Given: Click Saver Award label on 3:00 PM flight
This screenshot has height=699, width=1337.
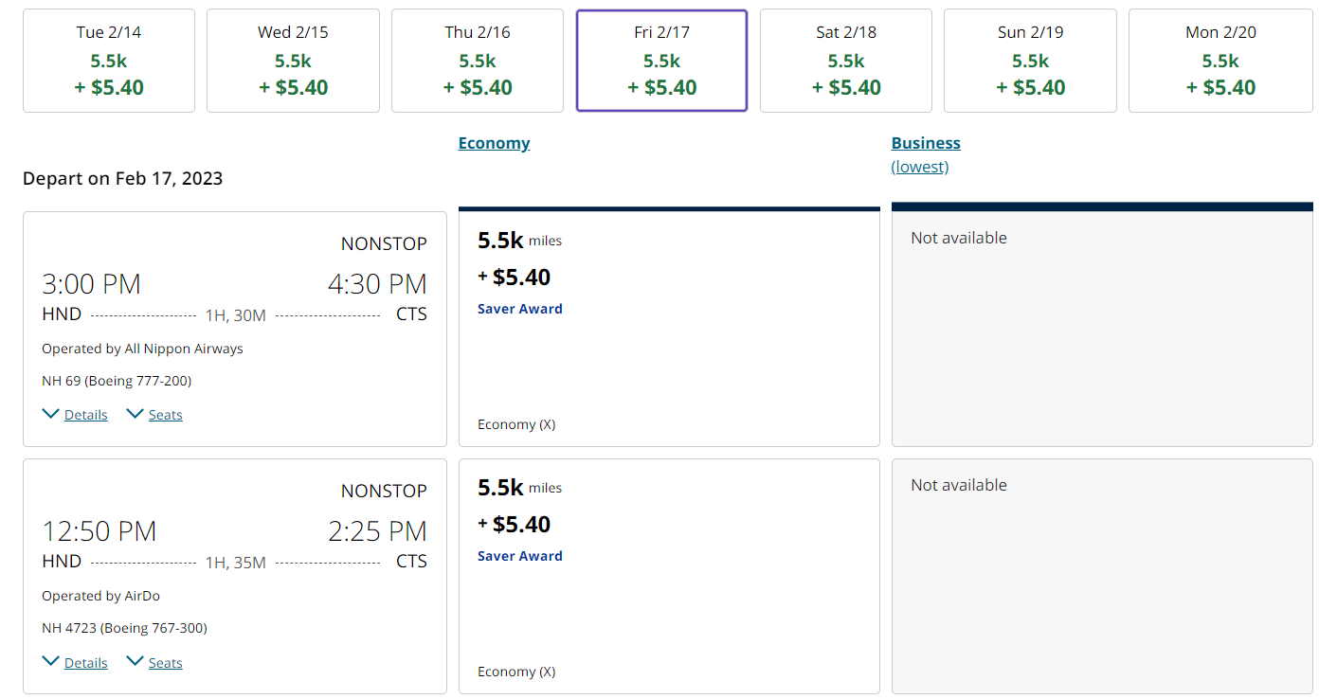Looking at the screenshot, I should [x=520, y=309].
